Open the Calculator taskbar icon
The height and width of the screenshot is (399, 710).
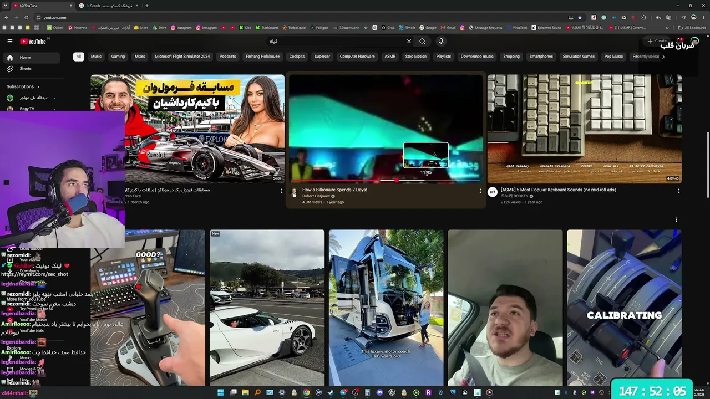tap(367, 392)
